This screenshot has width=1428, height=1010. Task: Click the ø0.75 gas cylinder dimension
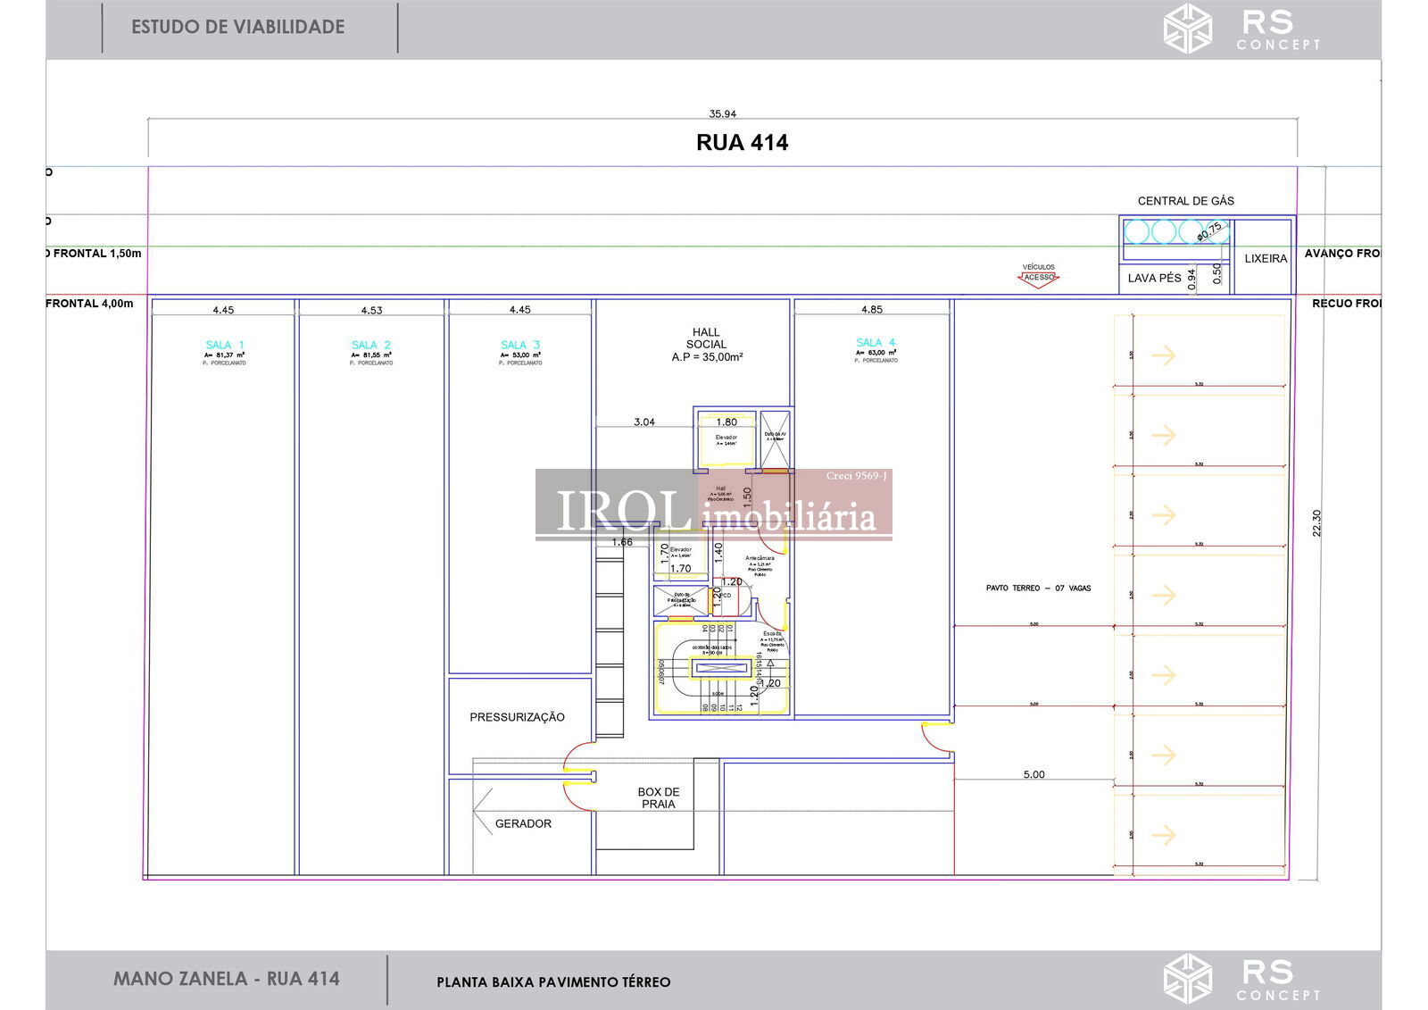click(1209, 230)
